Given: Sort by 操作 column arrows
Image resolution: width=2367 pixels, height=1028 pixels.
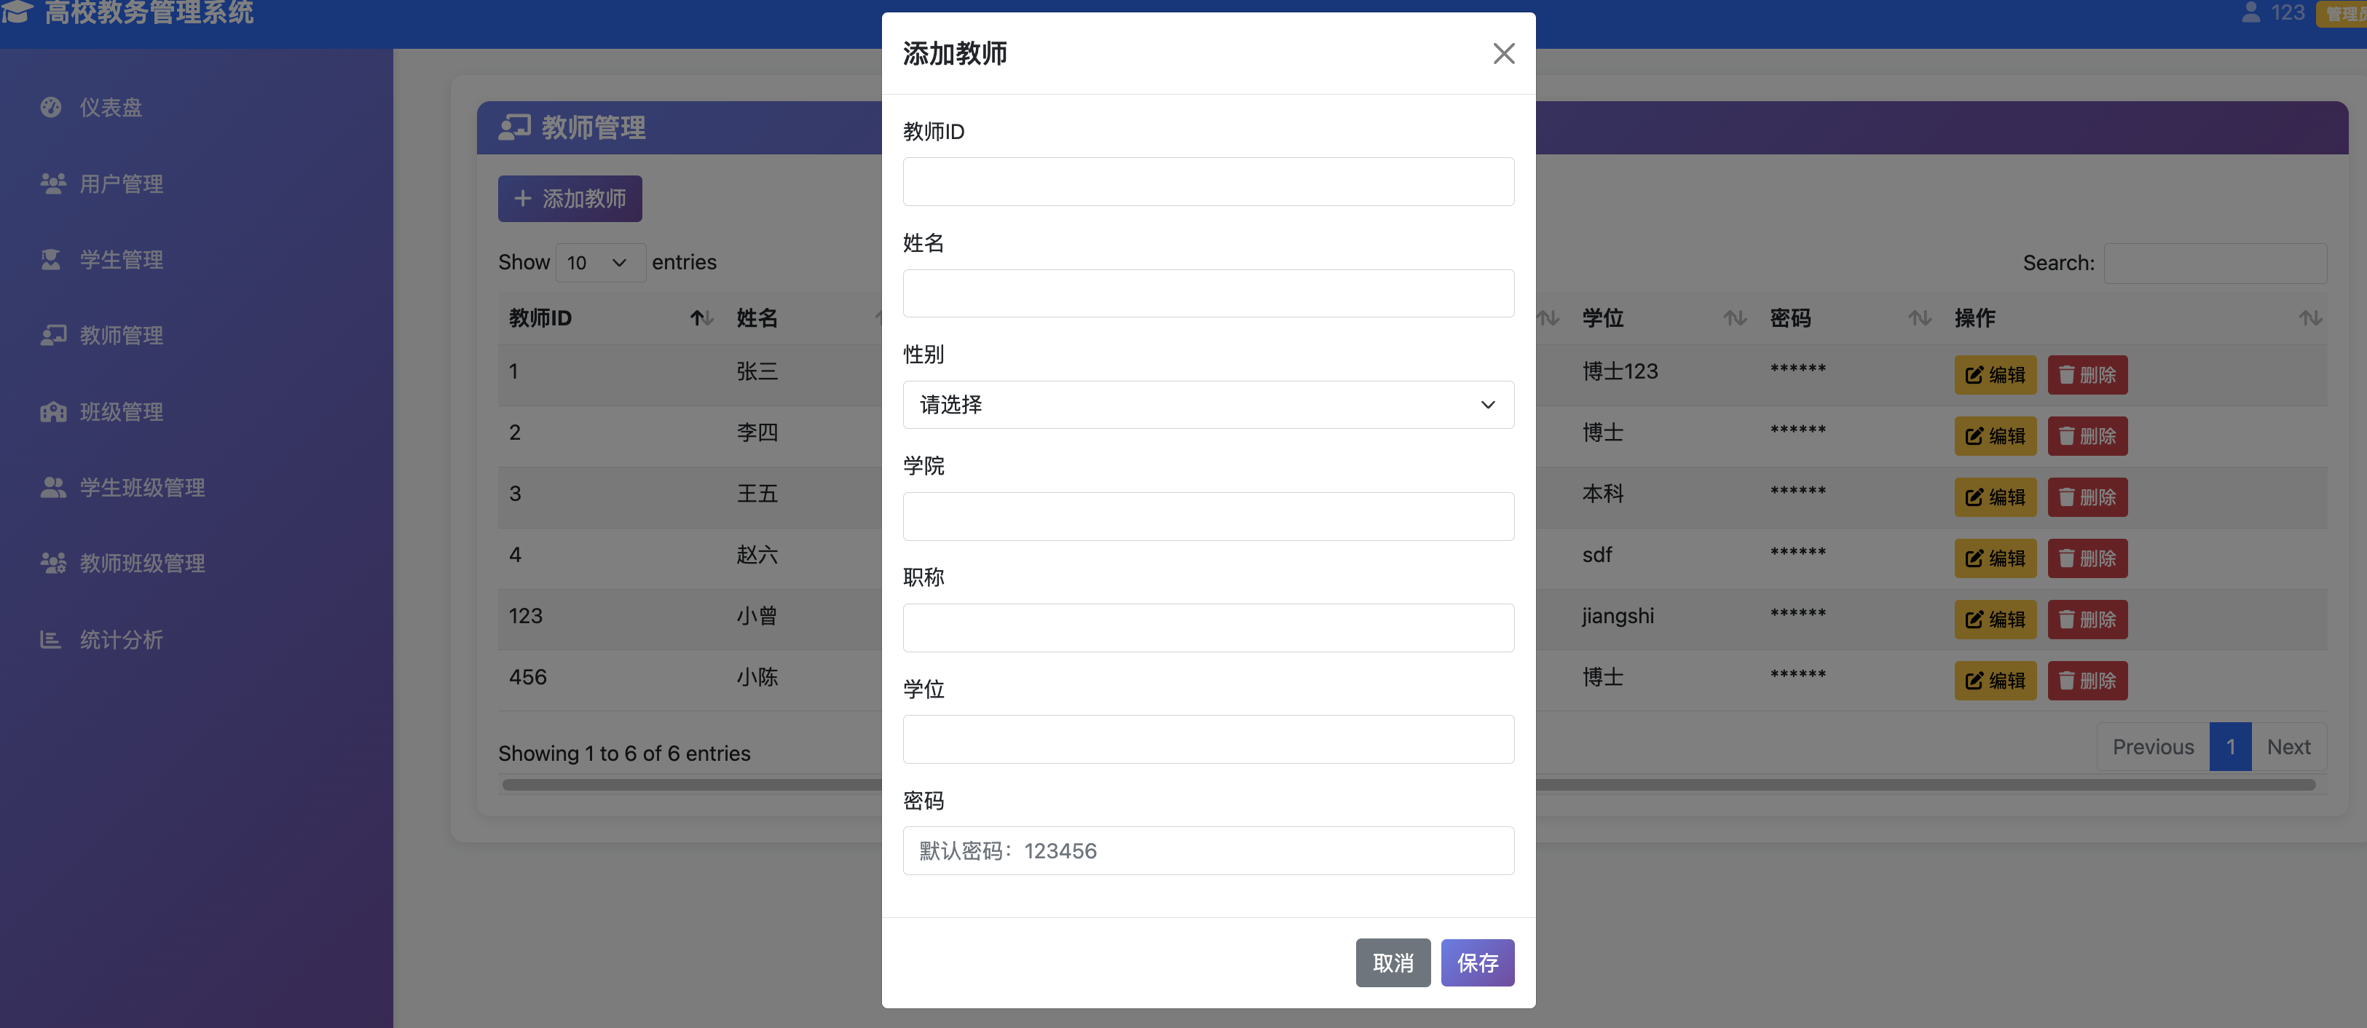Looking at the screenshot, I should tap(2310, 318).
